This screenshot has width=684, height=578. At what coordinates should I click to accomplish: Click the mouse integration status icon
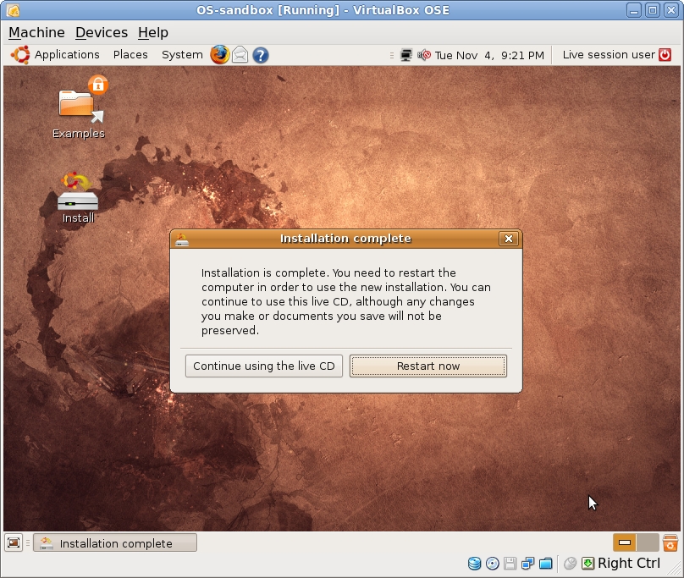point(570,564)
